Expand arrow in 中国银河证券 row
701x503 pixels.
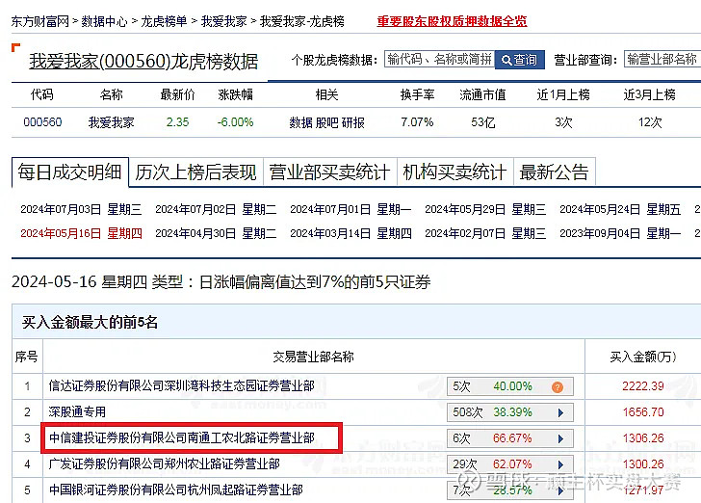560,490
